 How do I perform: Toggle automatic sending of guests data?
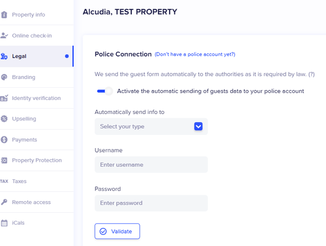pyautogui.click(x=104, y=91)
